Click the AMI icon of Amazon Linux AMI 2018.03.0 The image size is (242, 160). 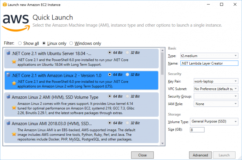click(8, 123)
